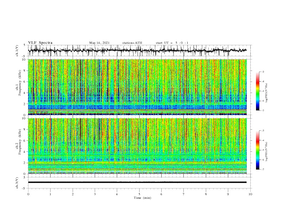Click the "station=ATH" label
Screen dimensions: 282x218
[132, 43]
